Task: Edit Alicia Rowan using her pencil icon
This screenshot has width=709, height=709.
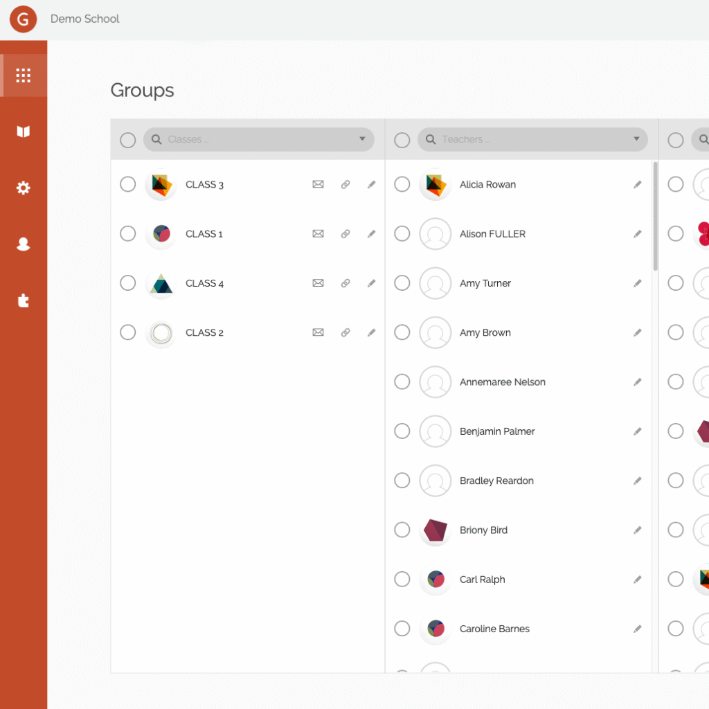Action: coord(637,184)
